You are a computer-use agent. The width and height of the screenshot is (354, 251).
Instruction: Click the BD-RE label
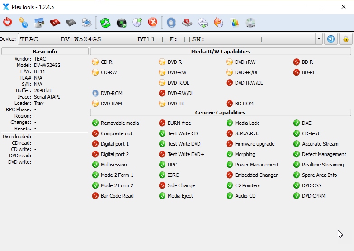pos(309,72)
